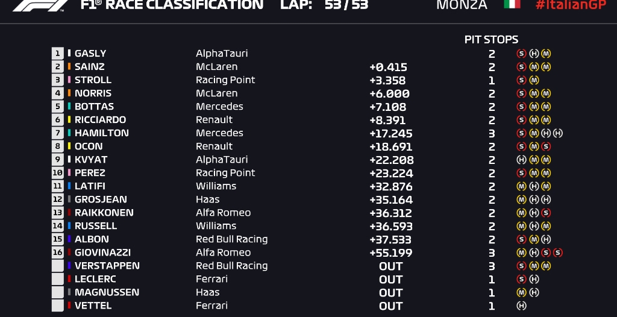This screenshot has height=317, width=617.
Task: Click Kvyat's hard tyre icon
Action: 522,160
